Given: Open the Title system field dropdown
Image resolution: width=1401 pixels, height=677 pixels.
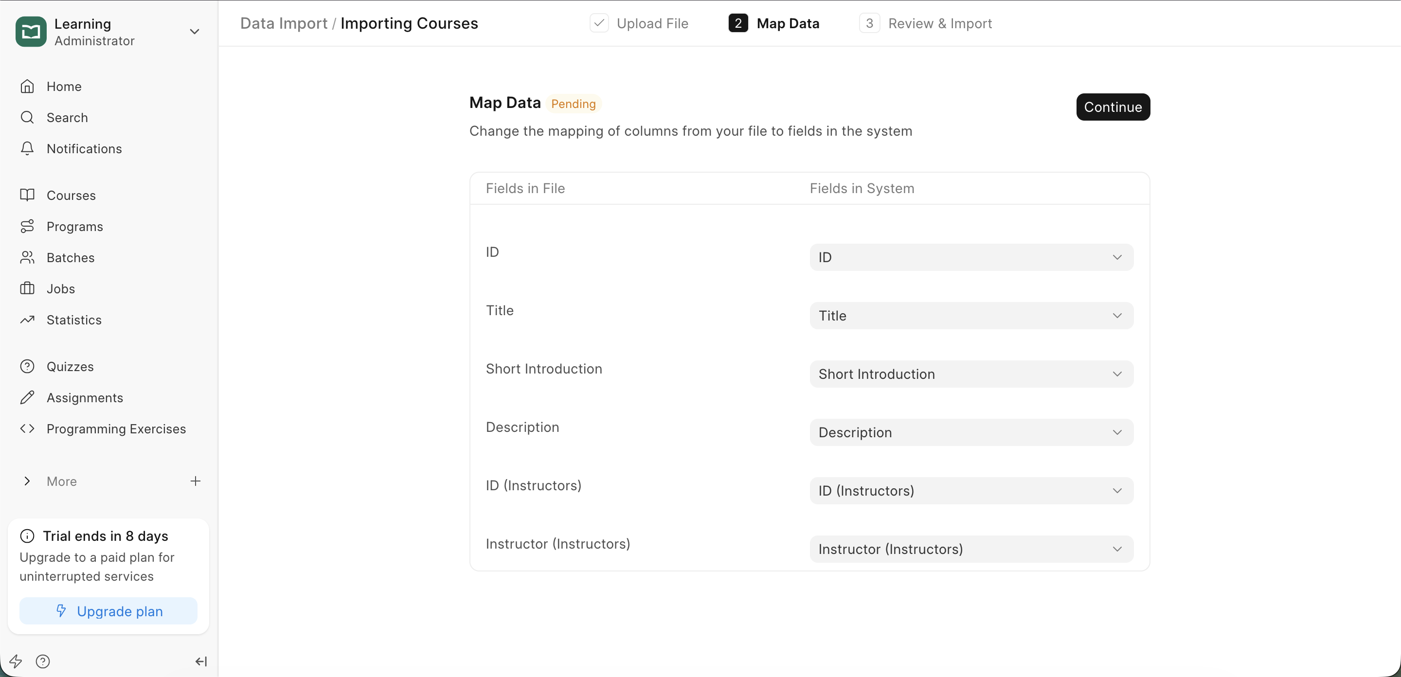Looking at the screenshot, I should (971, 315).
